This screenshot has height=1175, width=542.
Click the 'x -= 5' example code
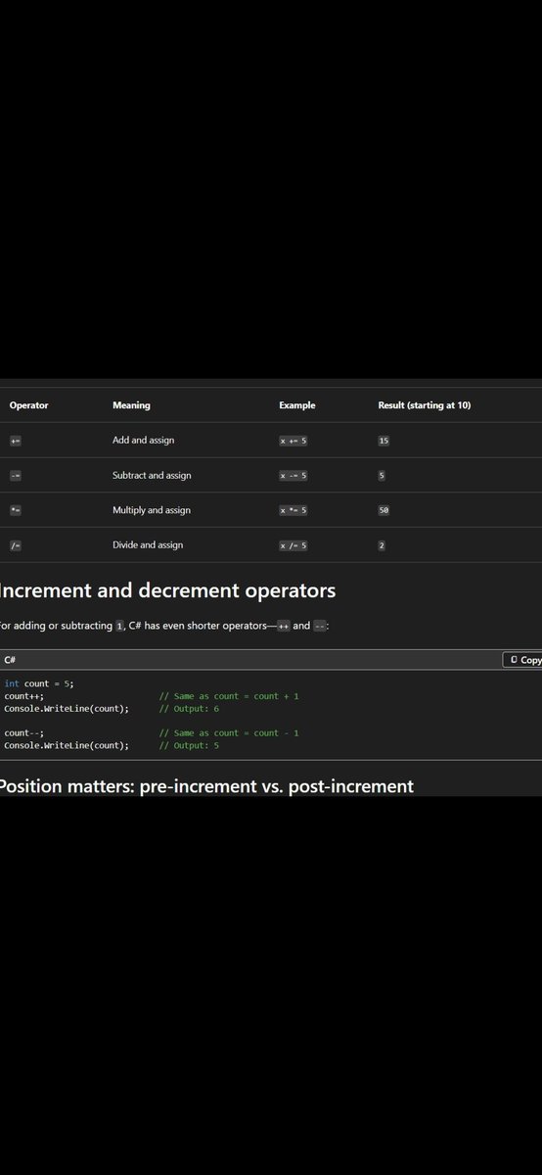click(294, 476)
